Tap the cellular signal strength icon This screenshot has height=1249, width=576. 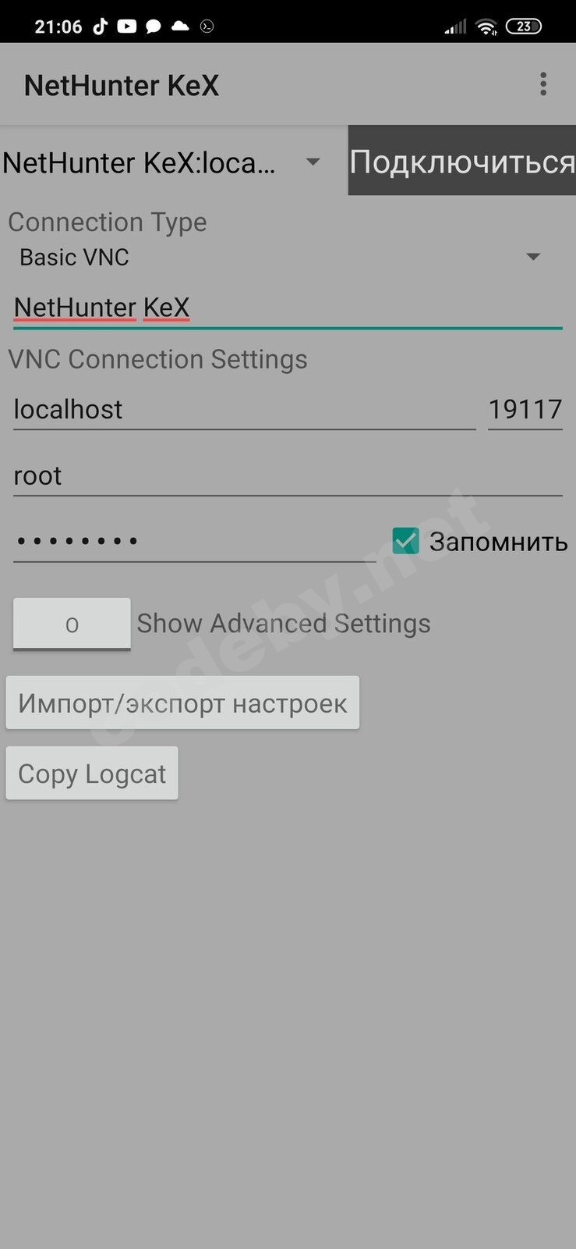455,27
